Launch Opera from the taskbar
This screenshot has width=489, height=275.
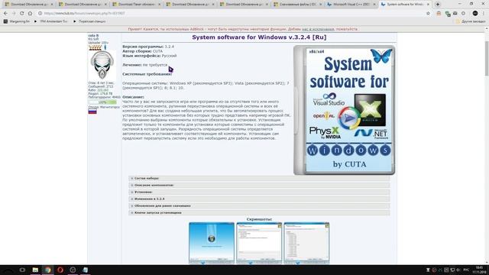60,270
